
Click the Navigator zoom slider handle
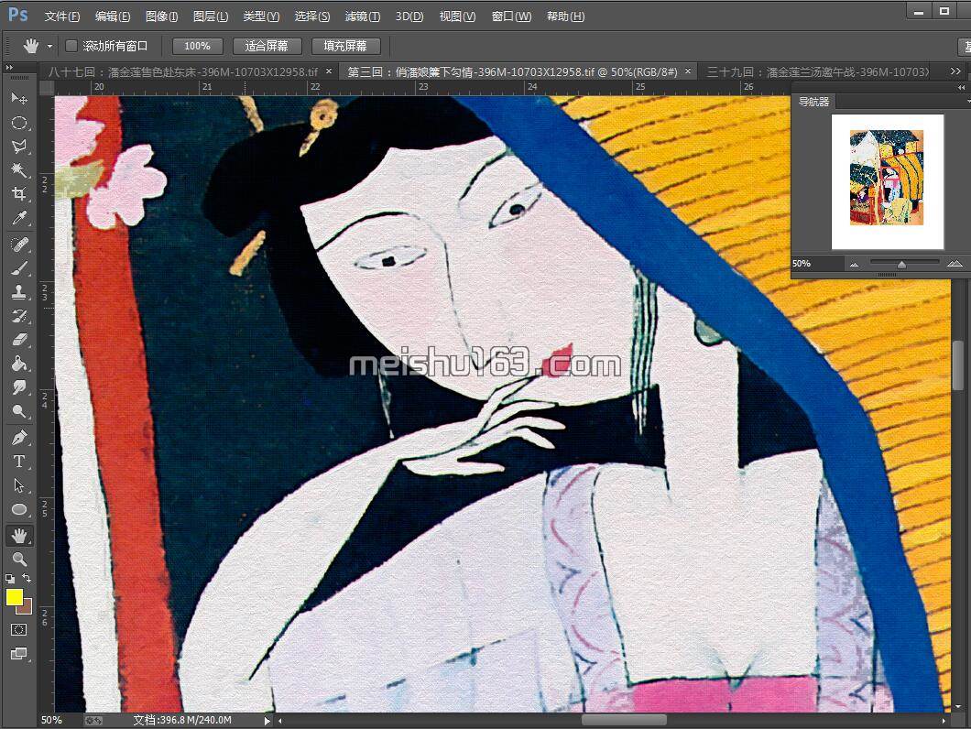(x=901, y=265)
